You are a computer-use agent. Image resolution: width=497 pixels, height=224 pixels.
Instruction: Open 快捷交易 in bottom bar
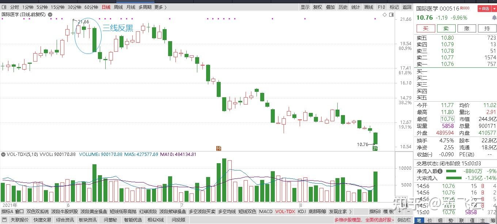pyautogui.click(x=42, y=220)
